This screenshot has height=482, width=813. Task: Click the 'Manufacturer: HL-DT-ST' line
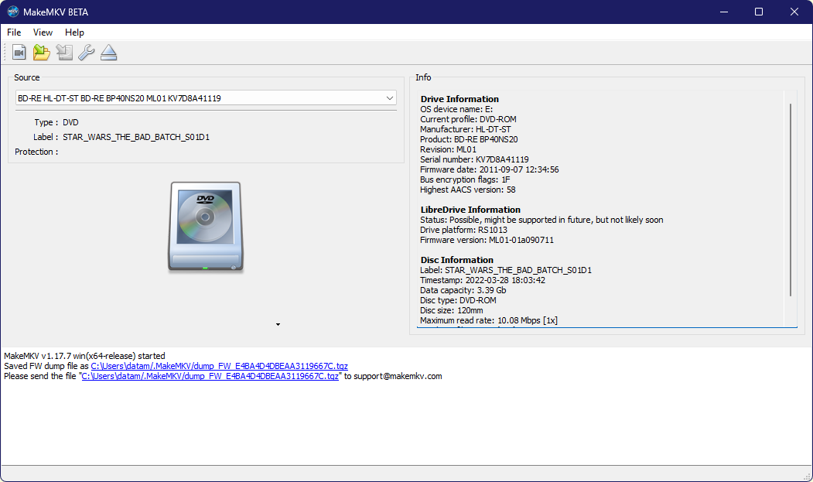pos(465,129)
